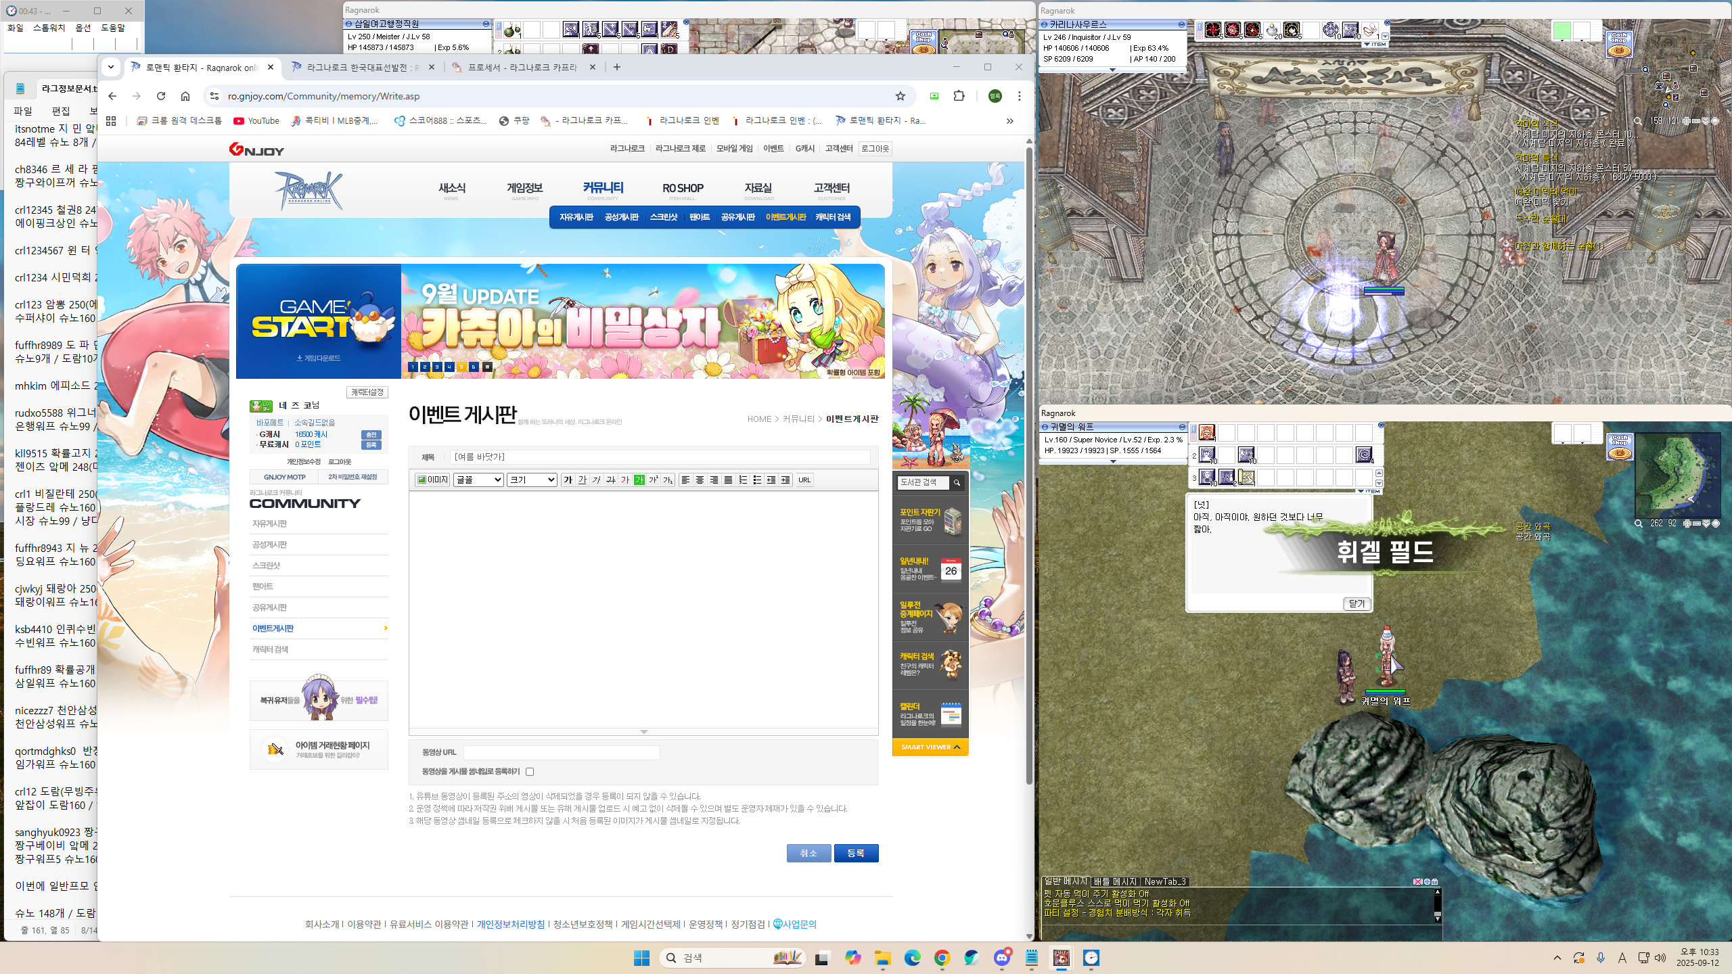Open the Discord taskbar icon
Viewport: 1732px width, 974px height.
click(x=1002, y=958)
